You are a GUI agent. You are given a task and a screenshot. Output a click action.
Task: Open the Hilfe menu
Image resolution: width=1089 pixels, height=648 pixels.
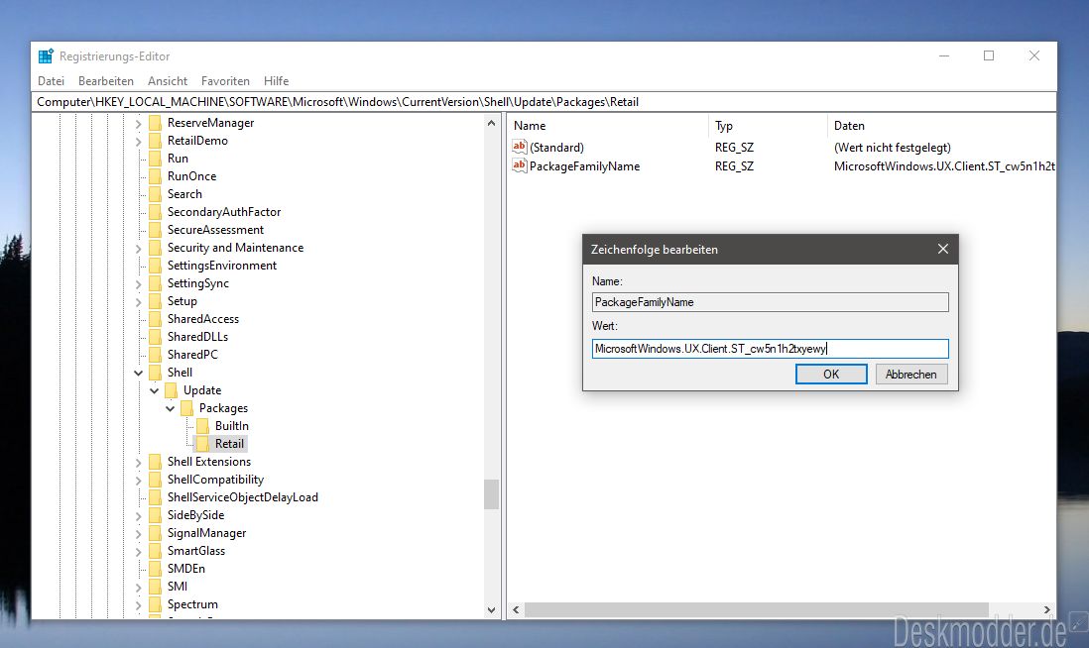coord(276,81)
